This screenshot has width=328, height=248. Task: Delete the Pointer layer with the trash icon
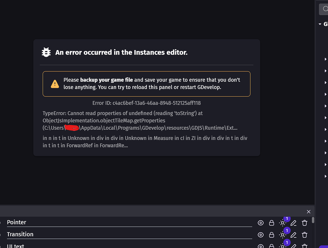[304, 223]
